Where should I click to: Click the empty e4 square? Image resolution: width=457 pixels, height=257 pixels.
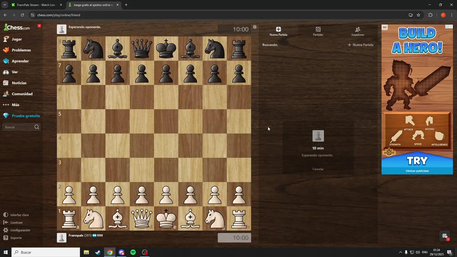pos(166,146)
